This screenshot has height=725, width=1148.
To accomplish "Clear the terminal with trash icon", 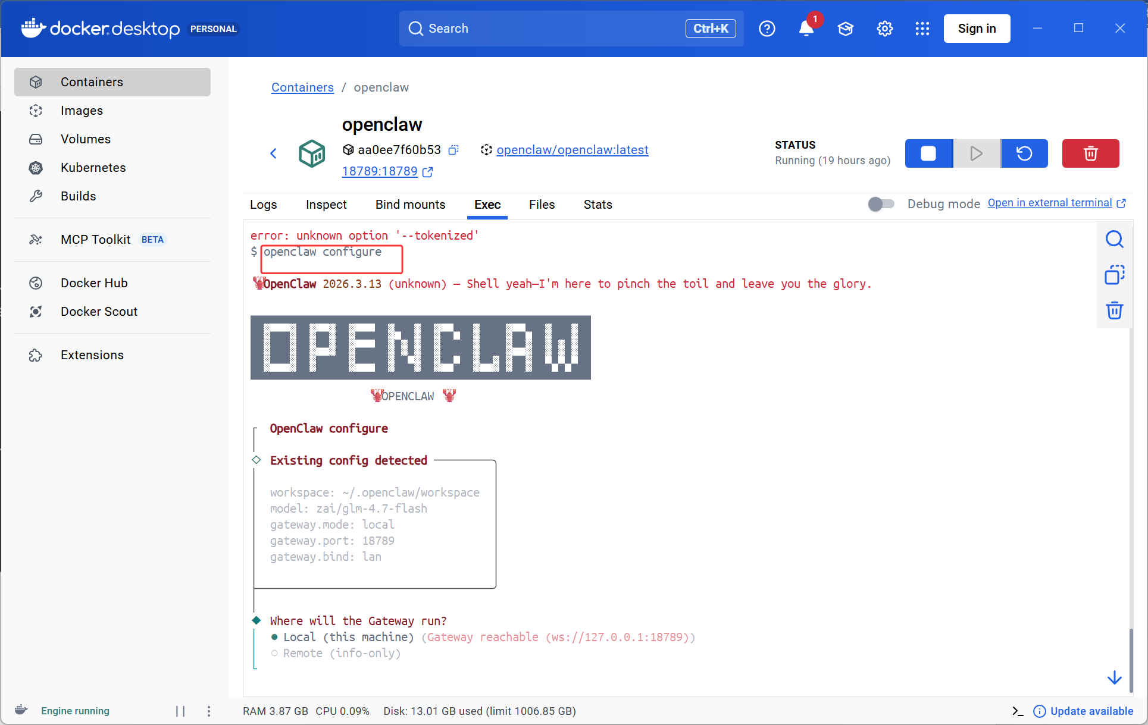I will (1115, 310).
